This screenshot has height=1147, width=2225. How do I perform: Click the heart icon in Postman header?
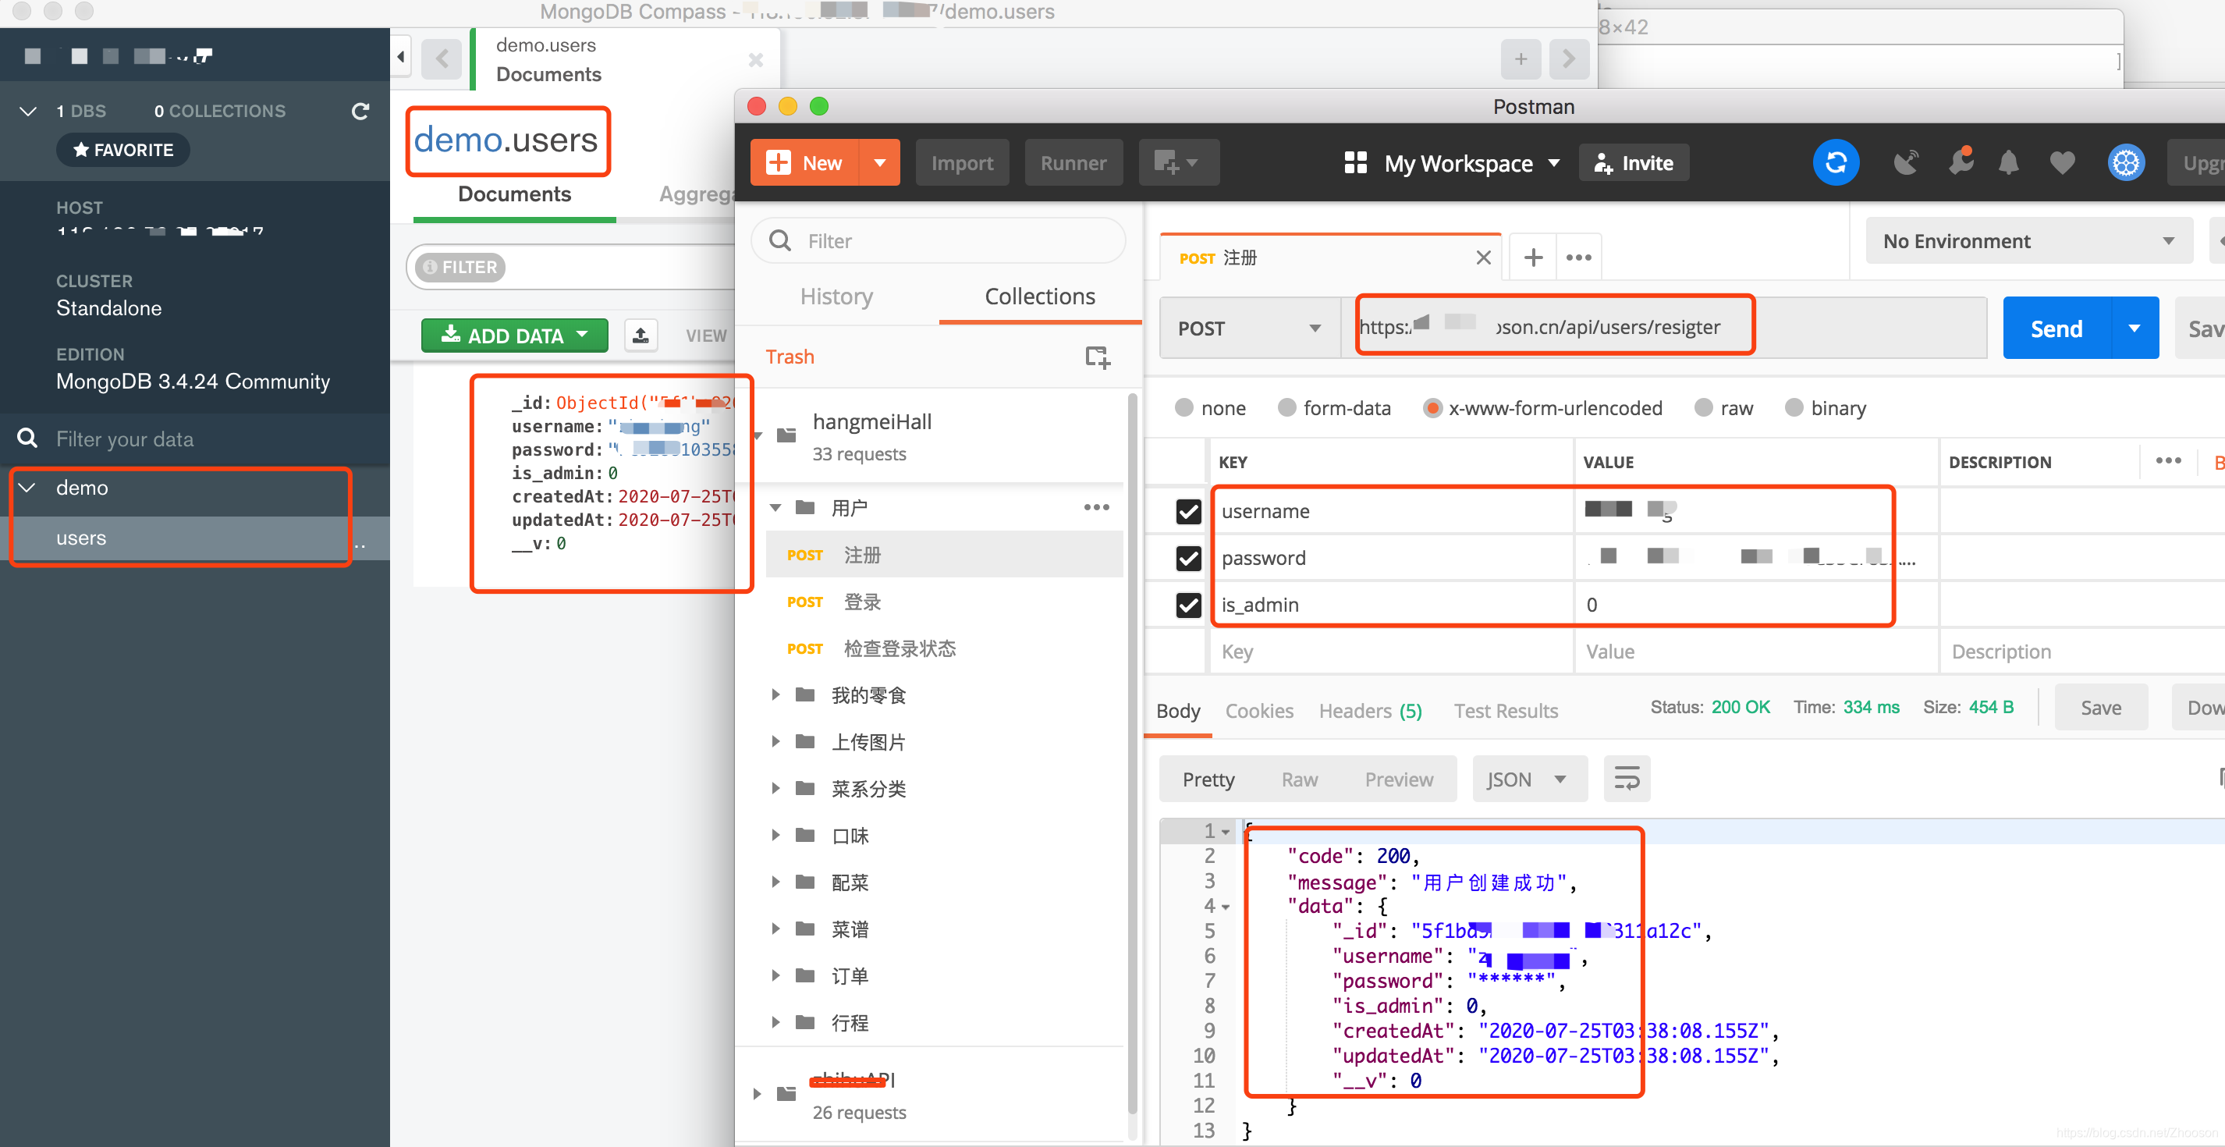[2062, 162]
